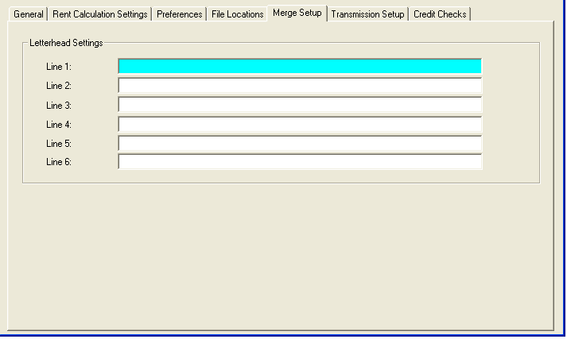Click the "Line 4:" label
Viewport: 567px width, 339px height.
[x=59, y=125]
